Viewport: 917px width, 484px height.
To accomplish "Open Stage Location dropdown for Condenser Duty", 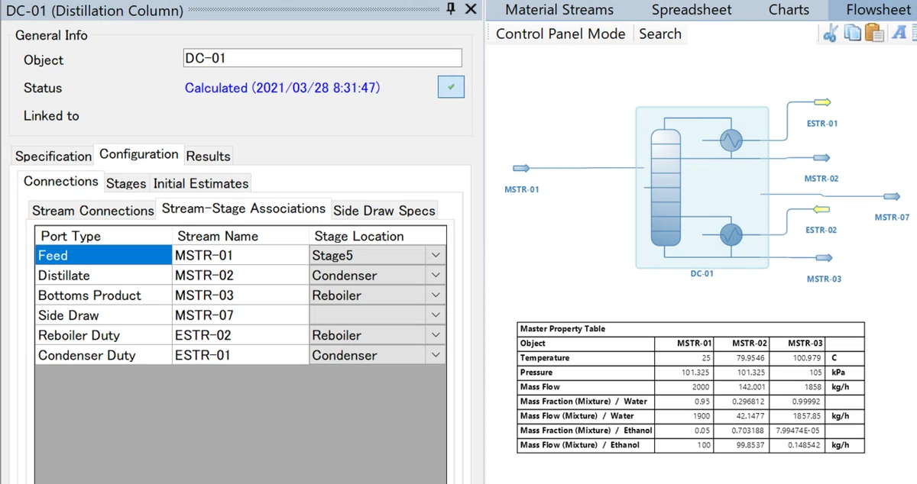I will [x=436, y=354].
